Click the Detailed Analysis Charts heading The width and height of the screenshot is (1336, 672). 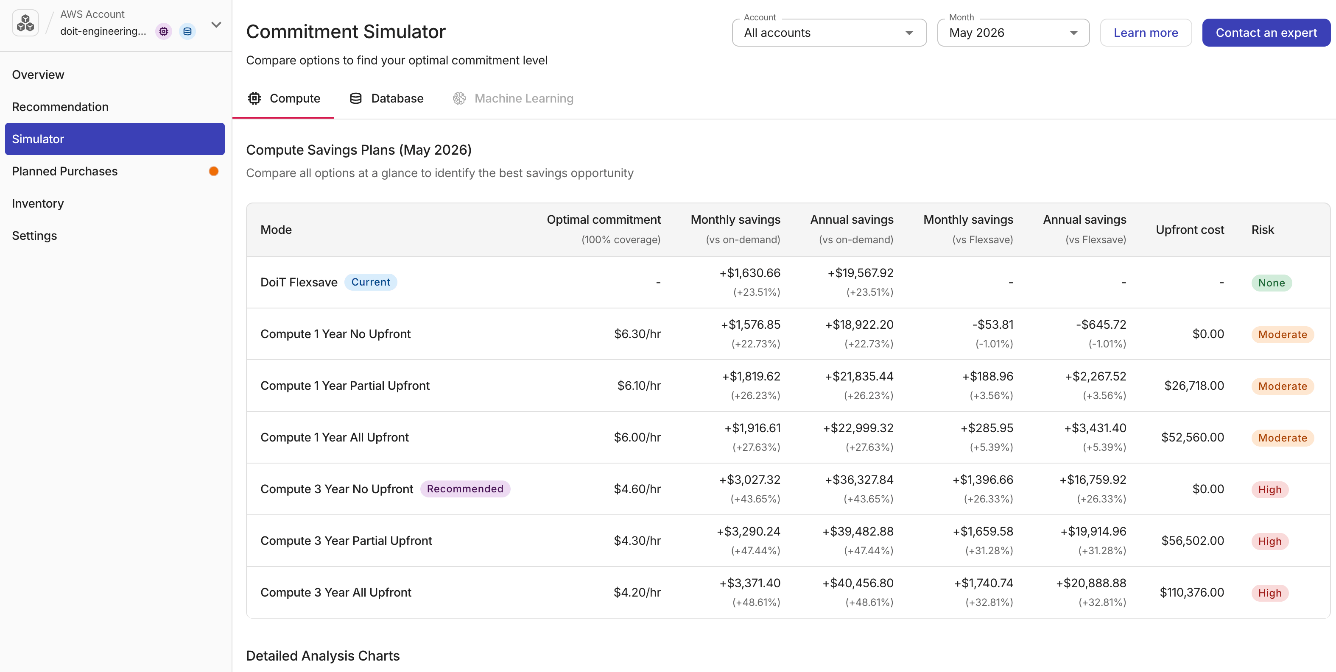323,656
